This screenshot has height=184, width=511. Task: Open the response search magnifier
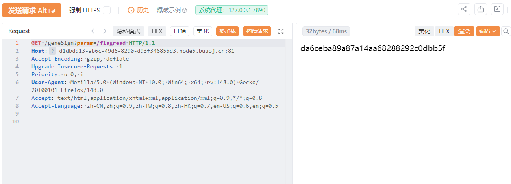click(x=506, y=31)
